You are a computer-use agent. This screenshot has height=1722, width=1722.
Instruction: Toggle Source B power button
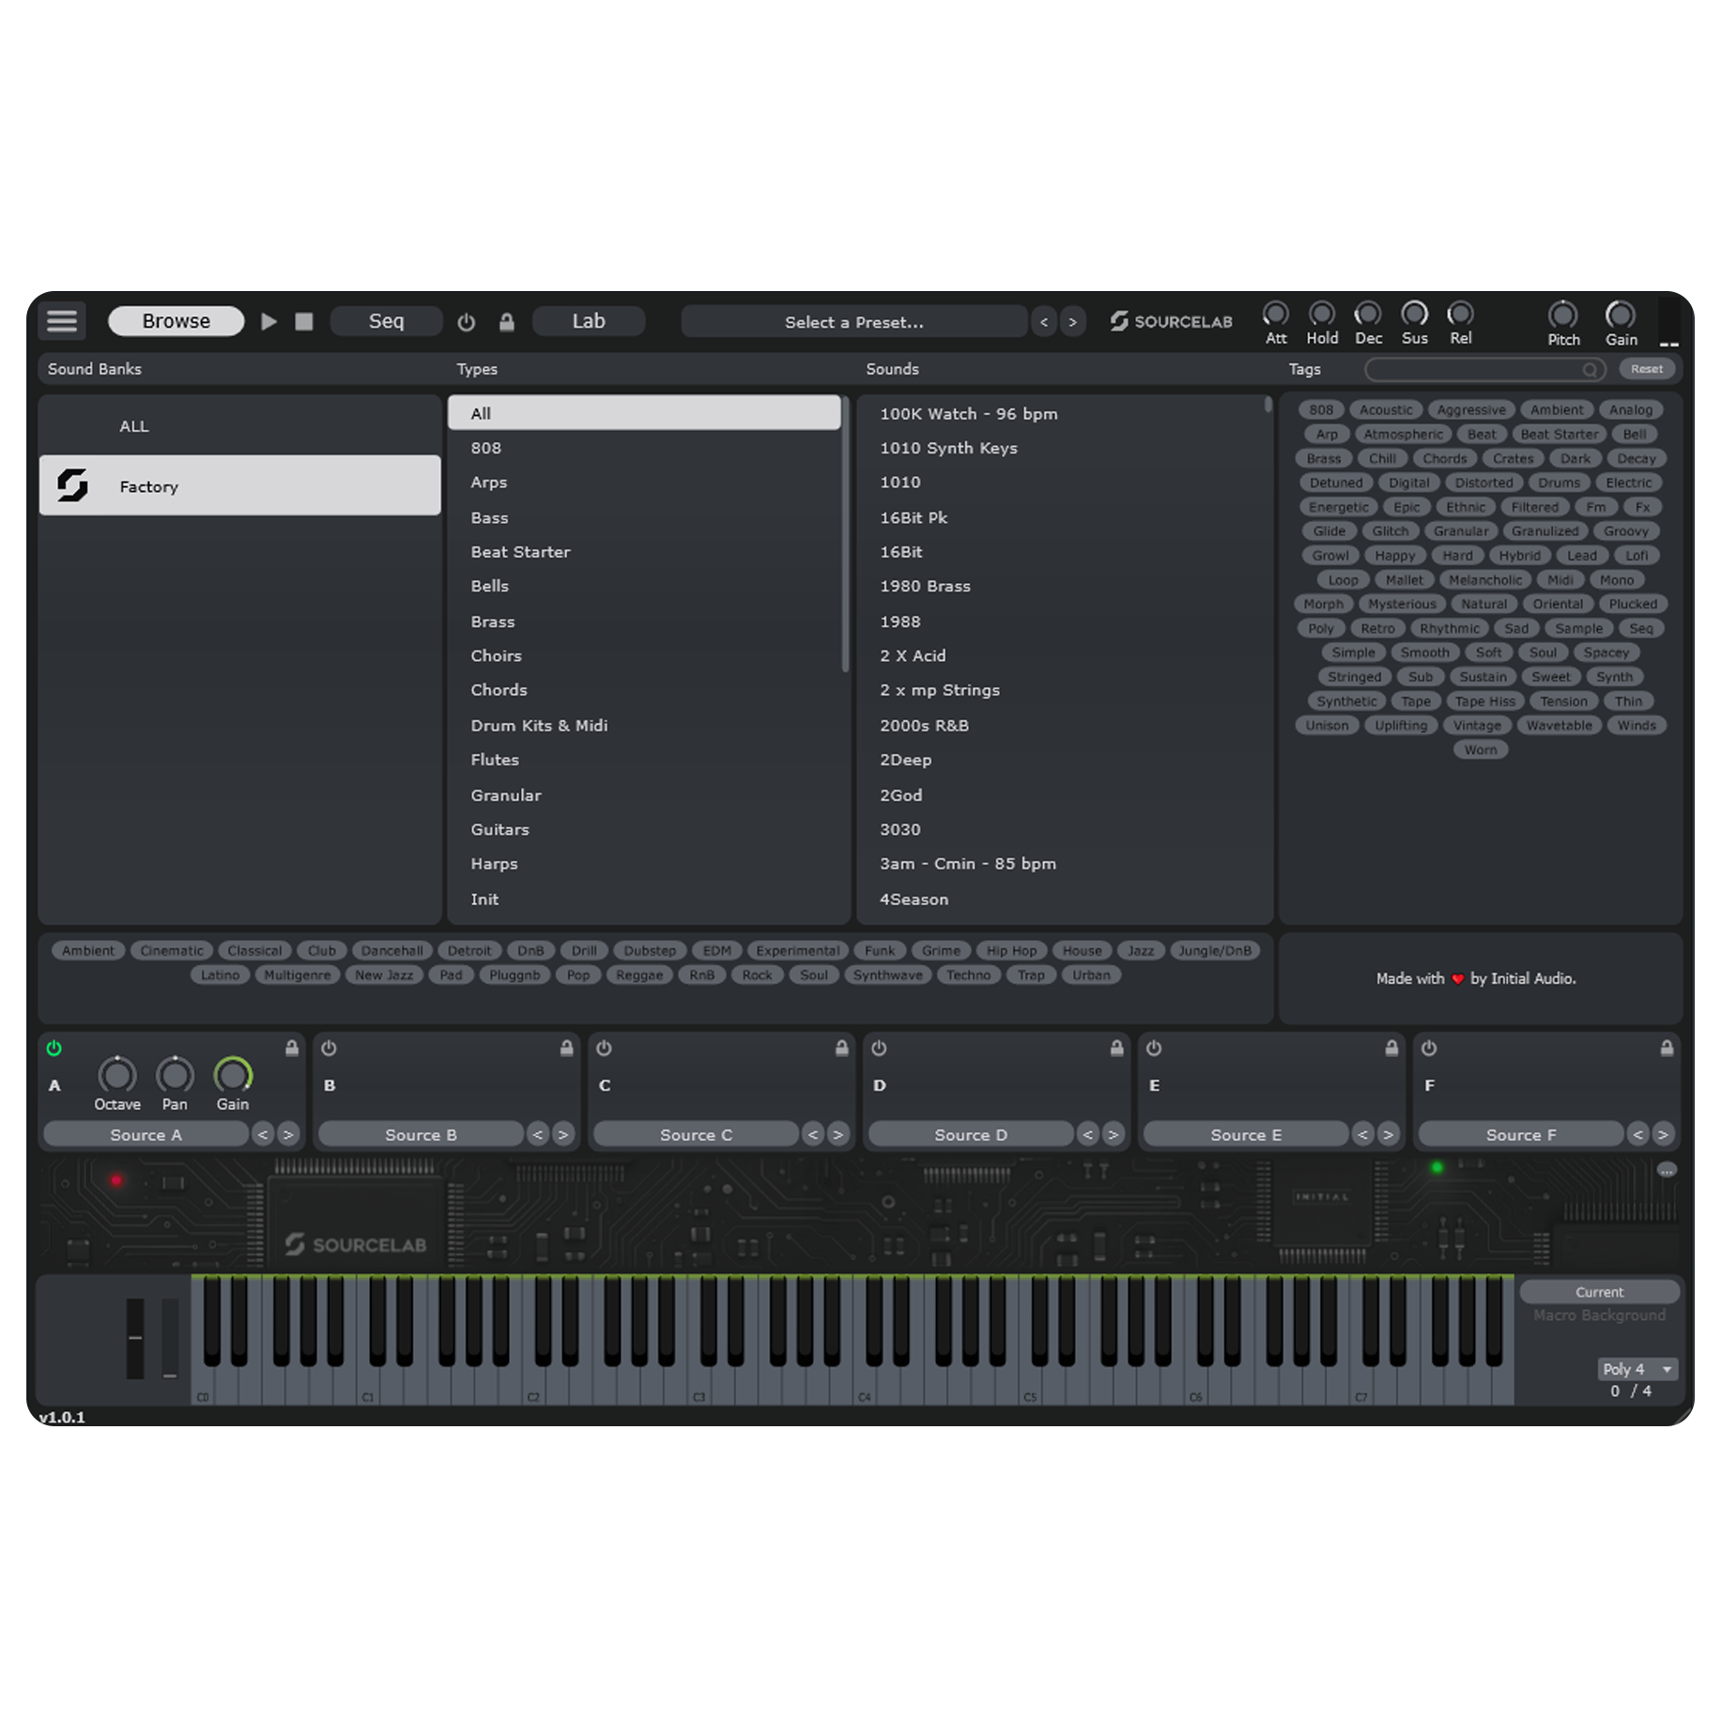point(329,1048)
